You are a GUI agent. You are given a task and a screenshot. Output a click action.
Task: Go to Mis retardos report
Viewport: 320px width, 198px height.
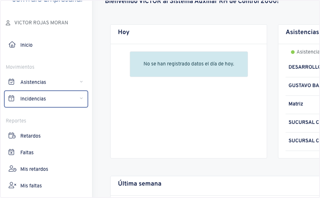(46, 169)
